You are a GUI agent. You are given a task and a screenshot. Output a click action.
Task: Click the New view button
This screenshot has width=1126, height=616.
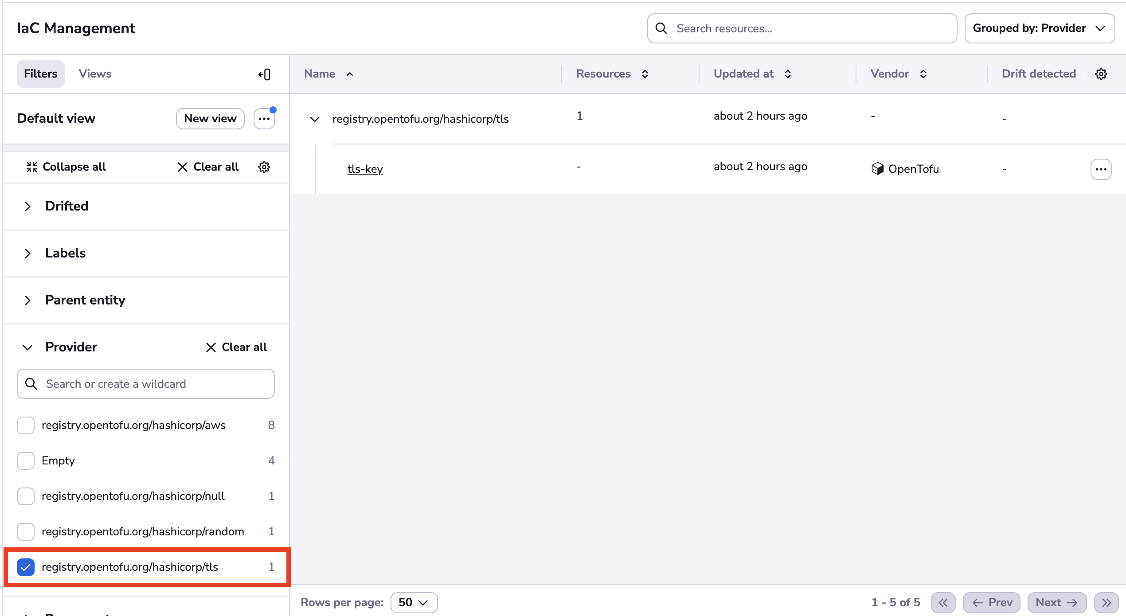click(210, 119)
